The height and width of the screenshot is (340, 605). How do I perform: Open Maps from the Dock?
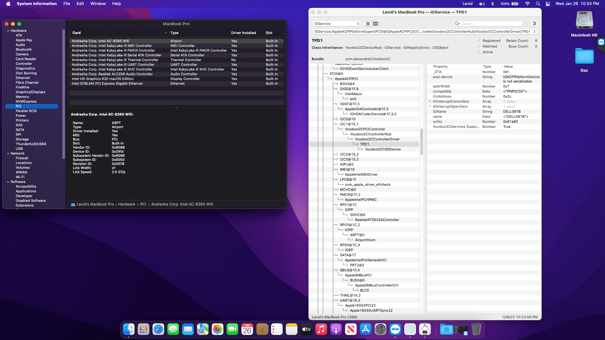coord(203,329)
